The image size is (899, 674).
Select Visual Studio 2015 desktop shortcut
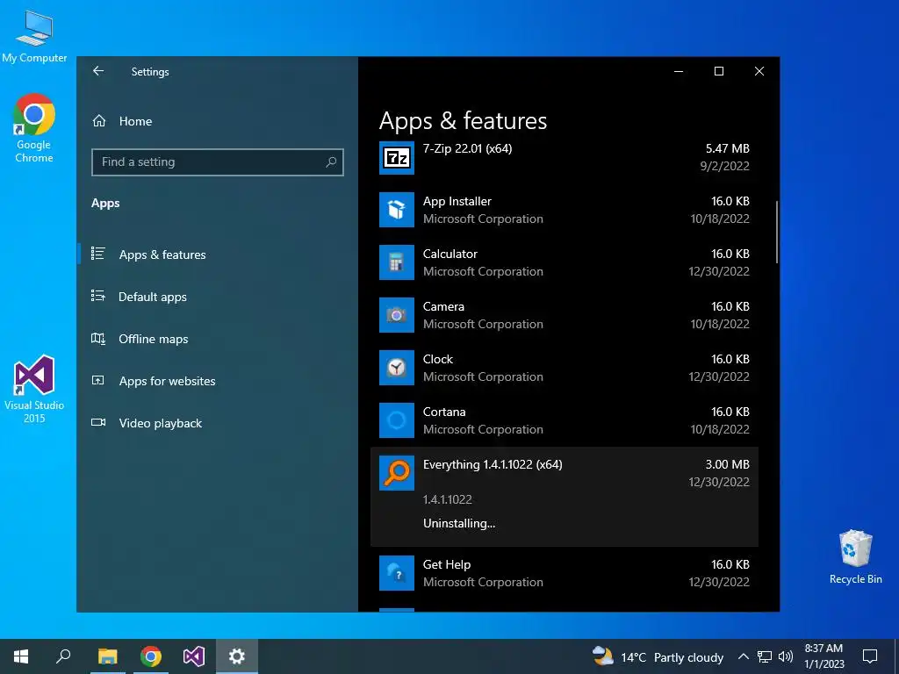tap(34, 390)
